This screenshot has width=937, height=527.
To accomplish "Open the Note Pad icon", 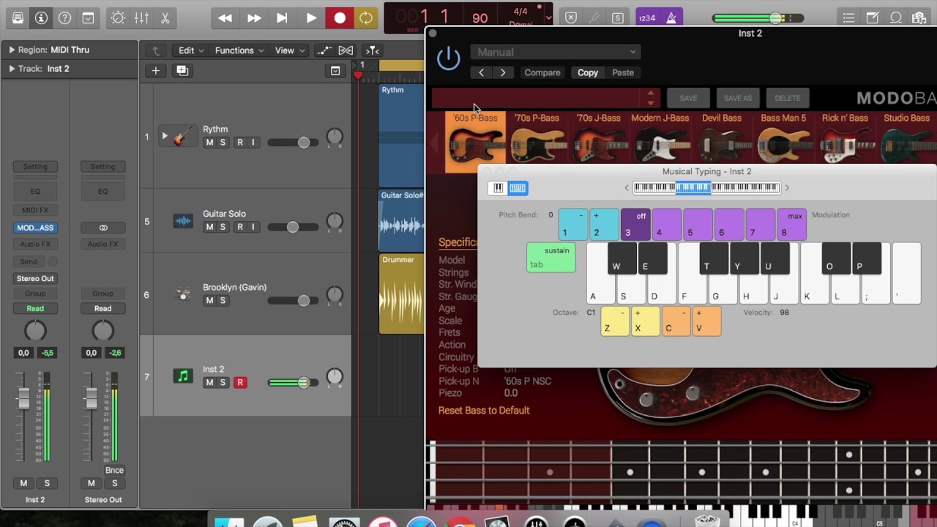I will pyautogui.click(x=873, y=18).
